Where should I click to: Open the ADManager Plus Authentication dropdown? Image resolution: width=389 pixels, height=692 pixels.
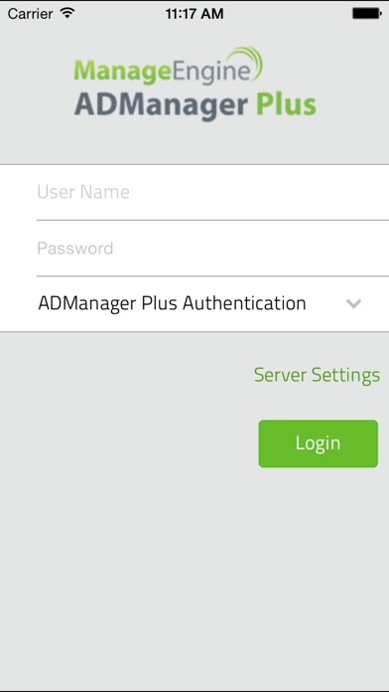coord(194,303)
